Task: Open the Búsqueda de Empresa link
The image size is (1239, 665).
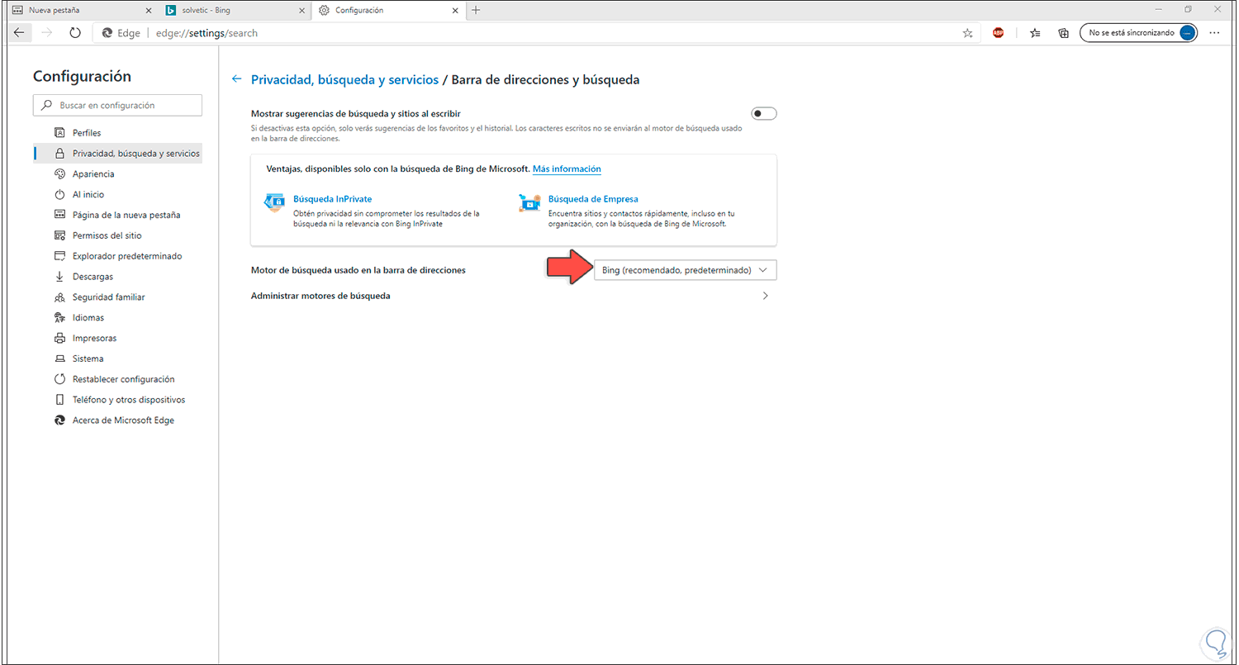Action: click(x=593, y=199)
